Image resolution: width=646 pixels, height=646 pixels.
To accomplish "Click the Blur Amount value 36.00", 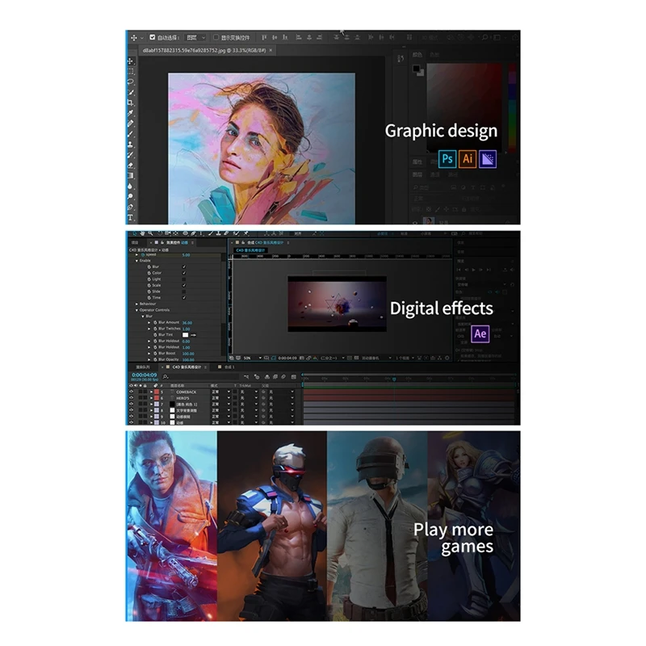I will (187, 322).
